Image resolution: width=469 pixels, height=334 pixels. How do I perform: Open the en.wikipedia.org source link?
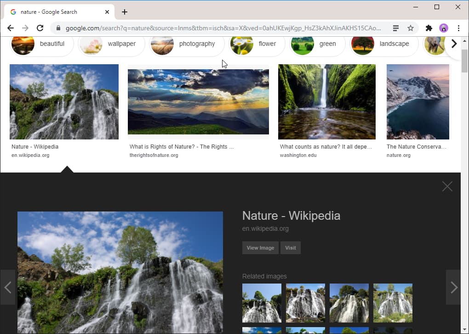265,228
